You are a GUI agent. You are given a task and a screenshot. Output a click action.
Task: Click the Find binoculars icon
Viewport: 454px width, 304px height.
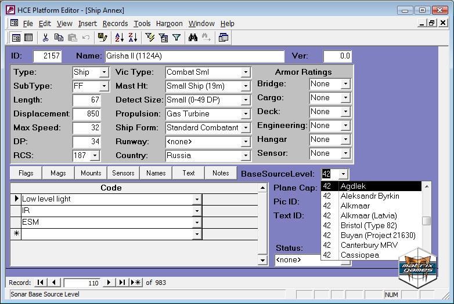(x=193, y=38)
